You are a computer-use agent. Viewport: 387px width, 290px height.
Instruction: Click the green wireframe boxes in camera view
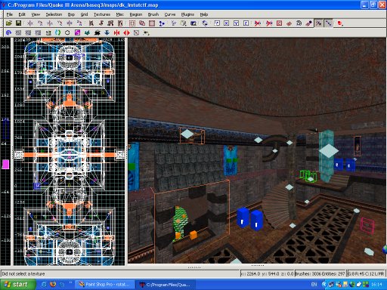pos(308,175)
